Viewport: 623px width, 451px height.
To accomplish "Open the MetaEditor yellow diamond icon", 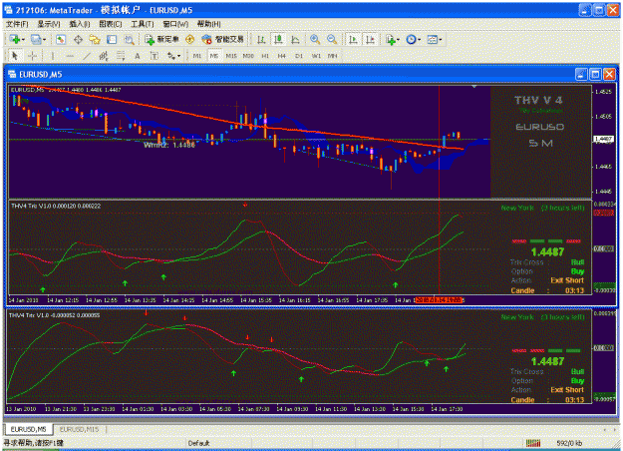I will tap(190, 39).
